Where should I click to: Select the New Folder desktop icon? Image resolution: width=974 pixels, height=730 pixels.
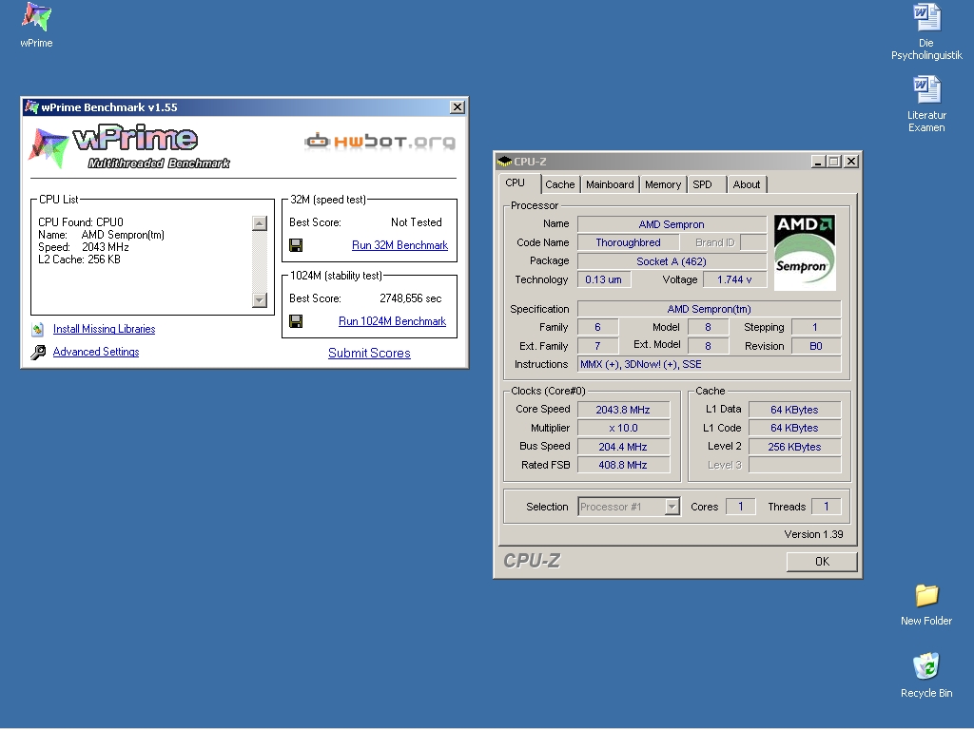coord(926,595)
